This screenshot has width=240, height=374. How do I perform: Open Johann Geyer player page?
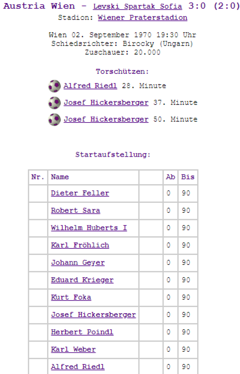[x=78, y=263]
